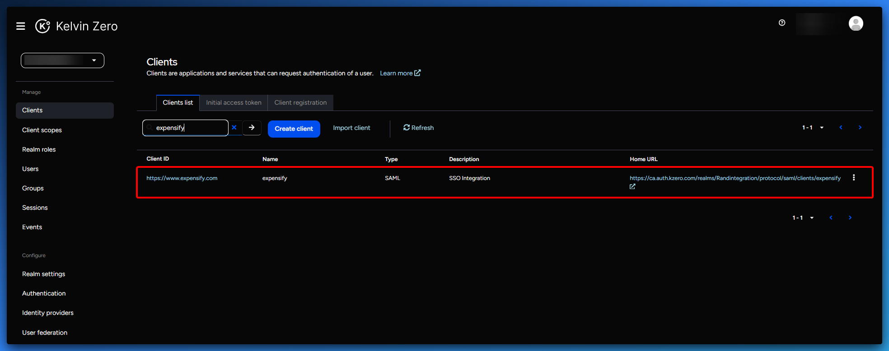The width and height of the screenshot is (889, 351).
Task: Click the Import client button
Action: point(351,128)
